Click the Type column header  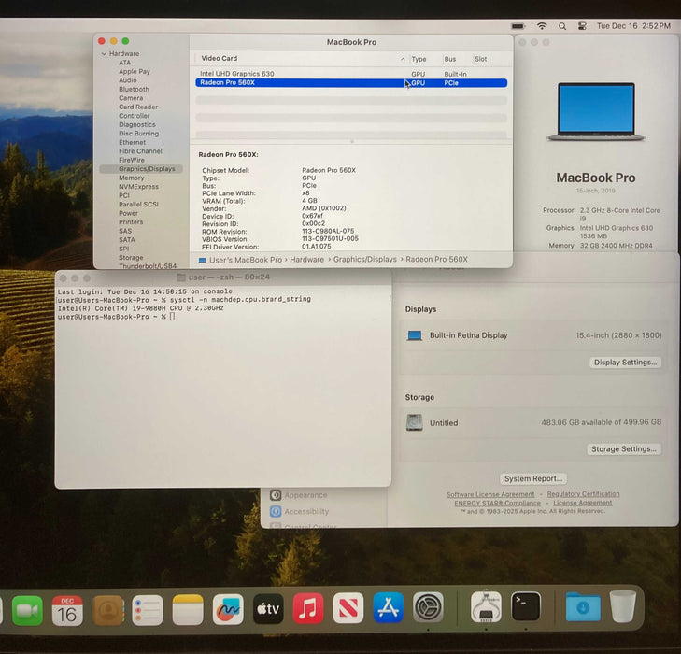[419, 59]
